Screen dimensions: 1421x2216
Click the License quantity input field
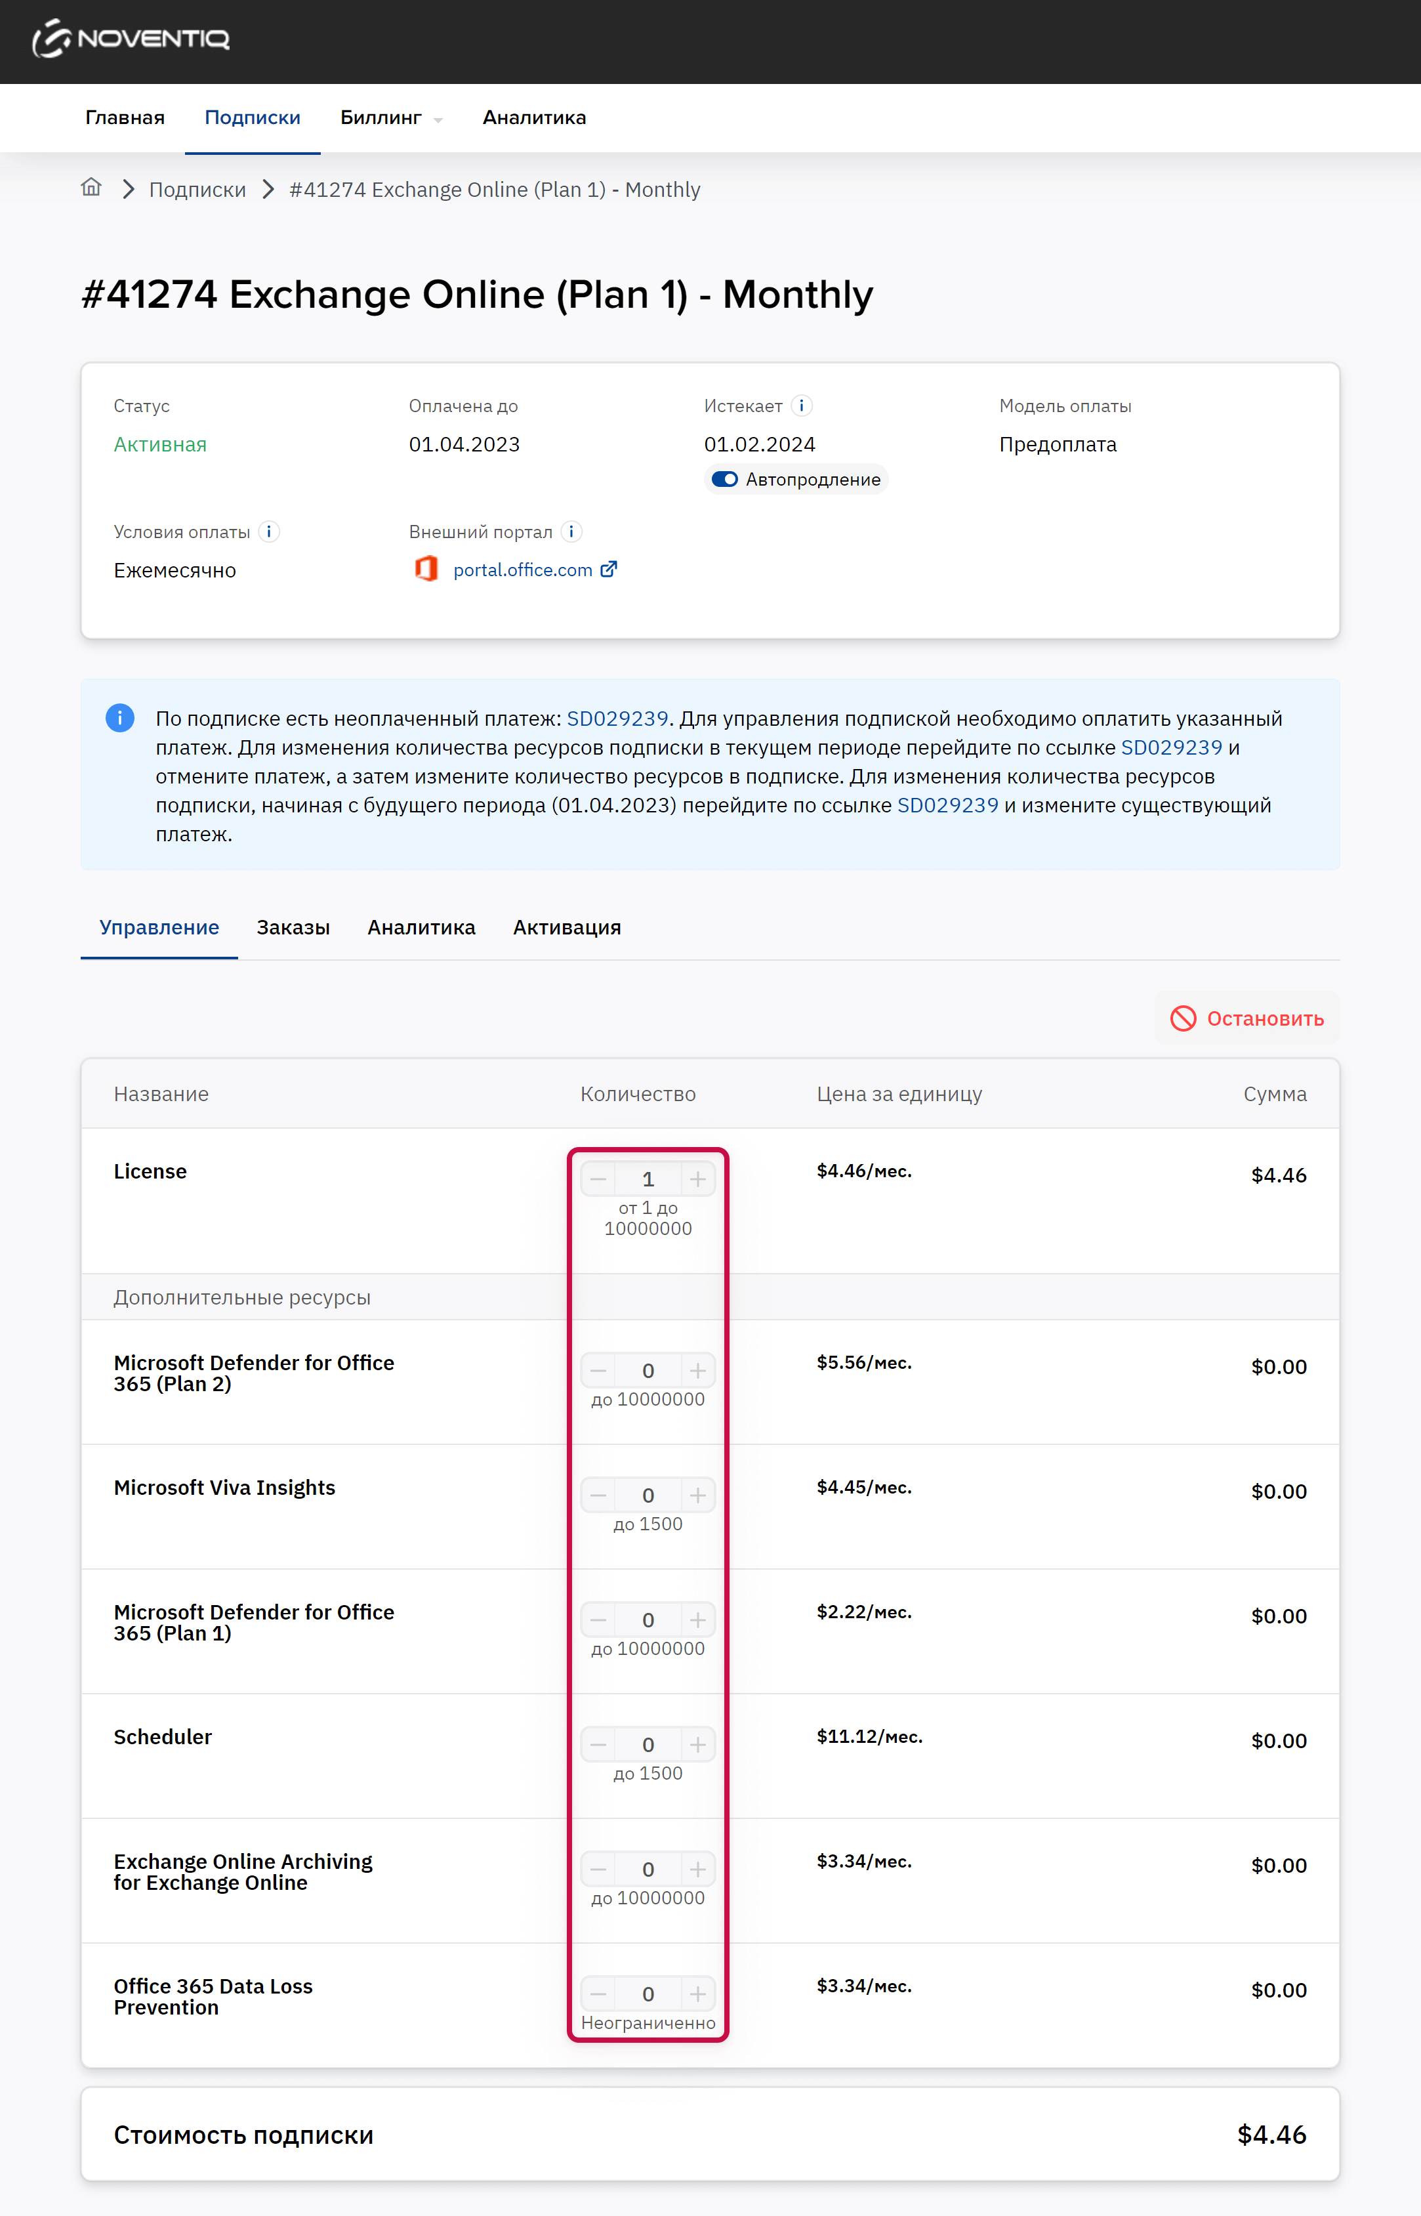(648, 1180)
